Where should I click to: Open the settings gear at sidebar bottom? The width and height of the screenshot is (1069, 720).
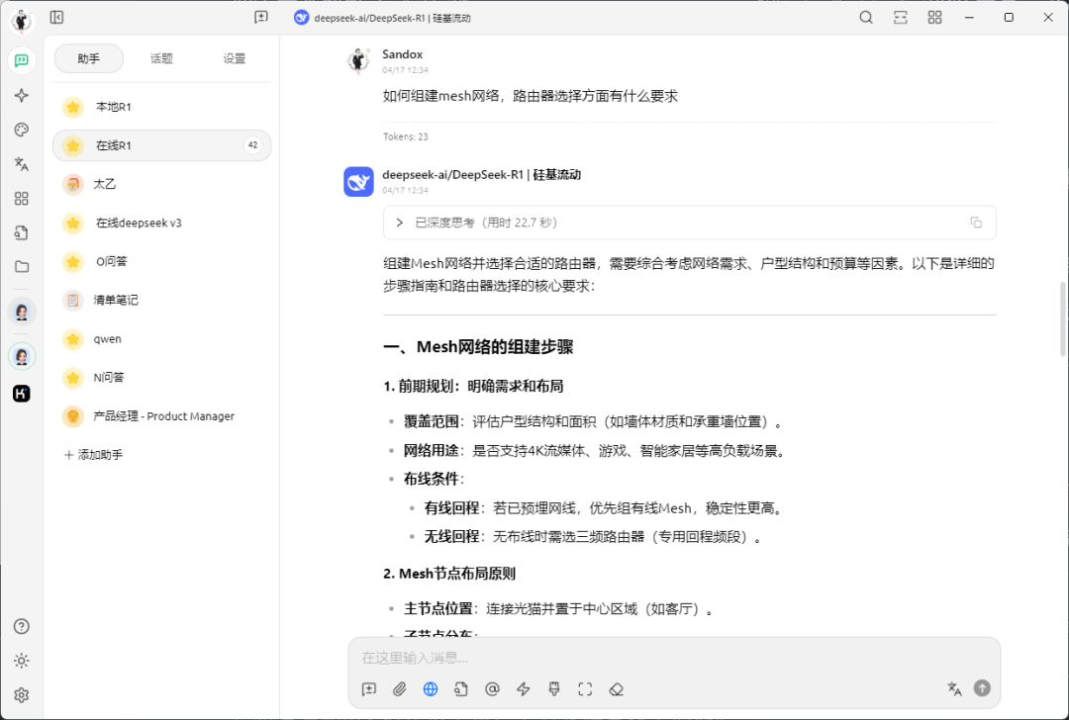(x=22, y=695)
